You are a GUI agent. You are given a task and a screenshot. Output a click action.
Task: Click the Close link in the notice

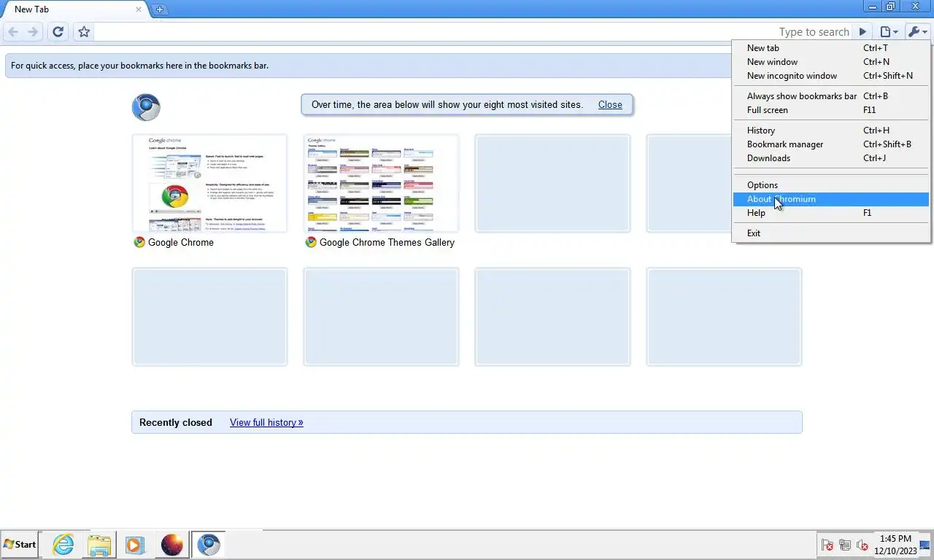[x=610, y=105]
